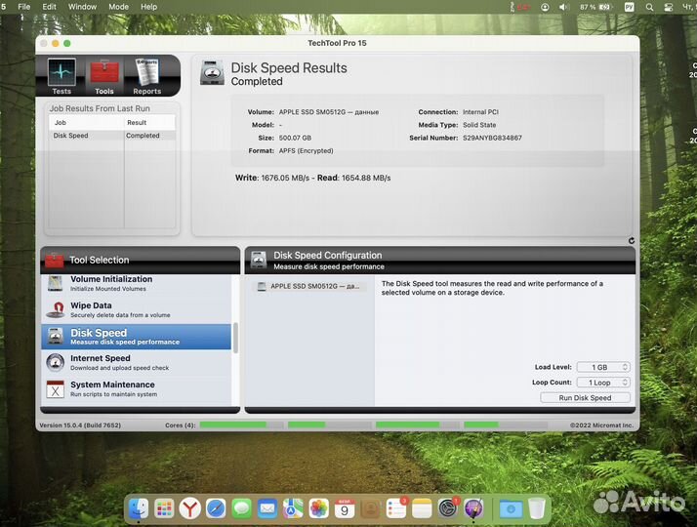The height and width of the screenshot is (527, 697).
Task: Open the Tests section icon
Action: click(61, 76)
